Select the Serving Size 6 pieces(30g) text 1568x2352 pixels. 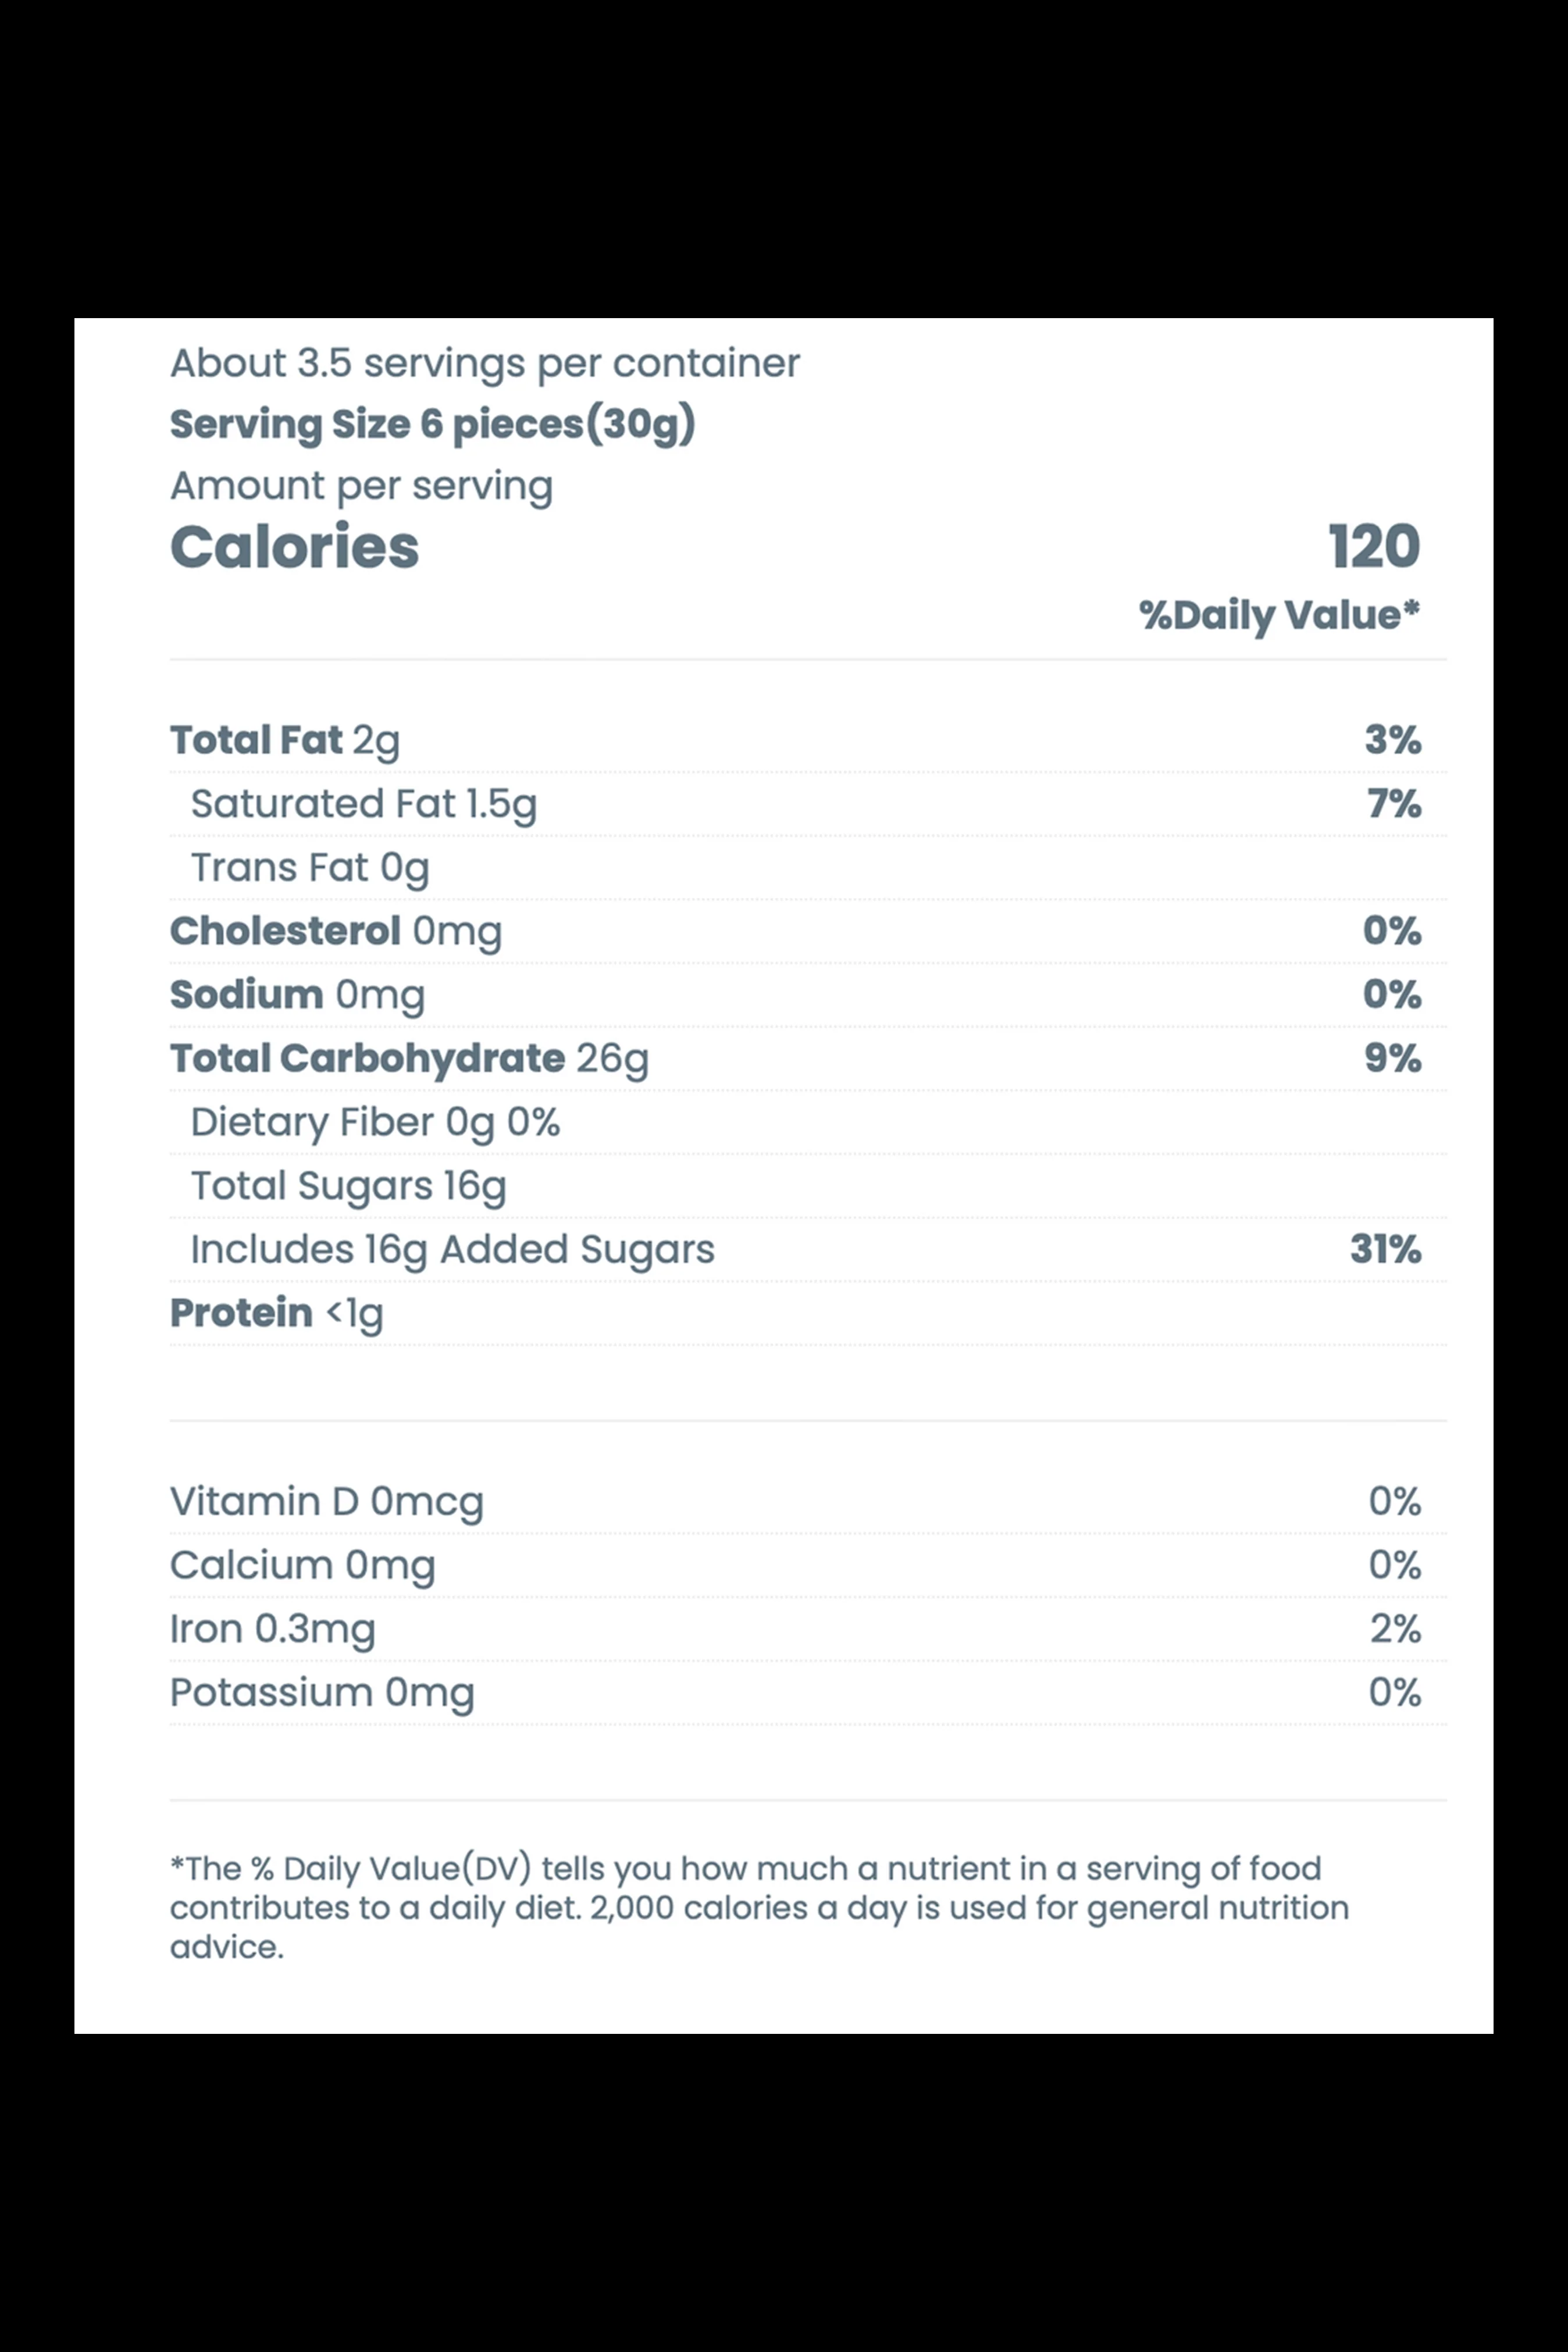coord(432,425)
